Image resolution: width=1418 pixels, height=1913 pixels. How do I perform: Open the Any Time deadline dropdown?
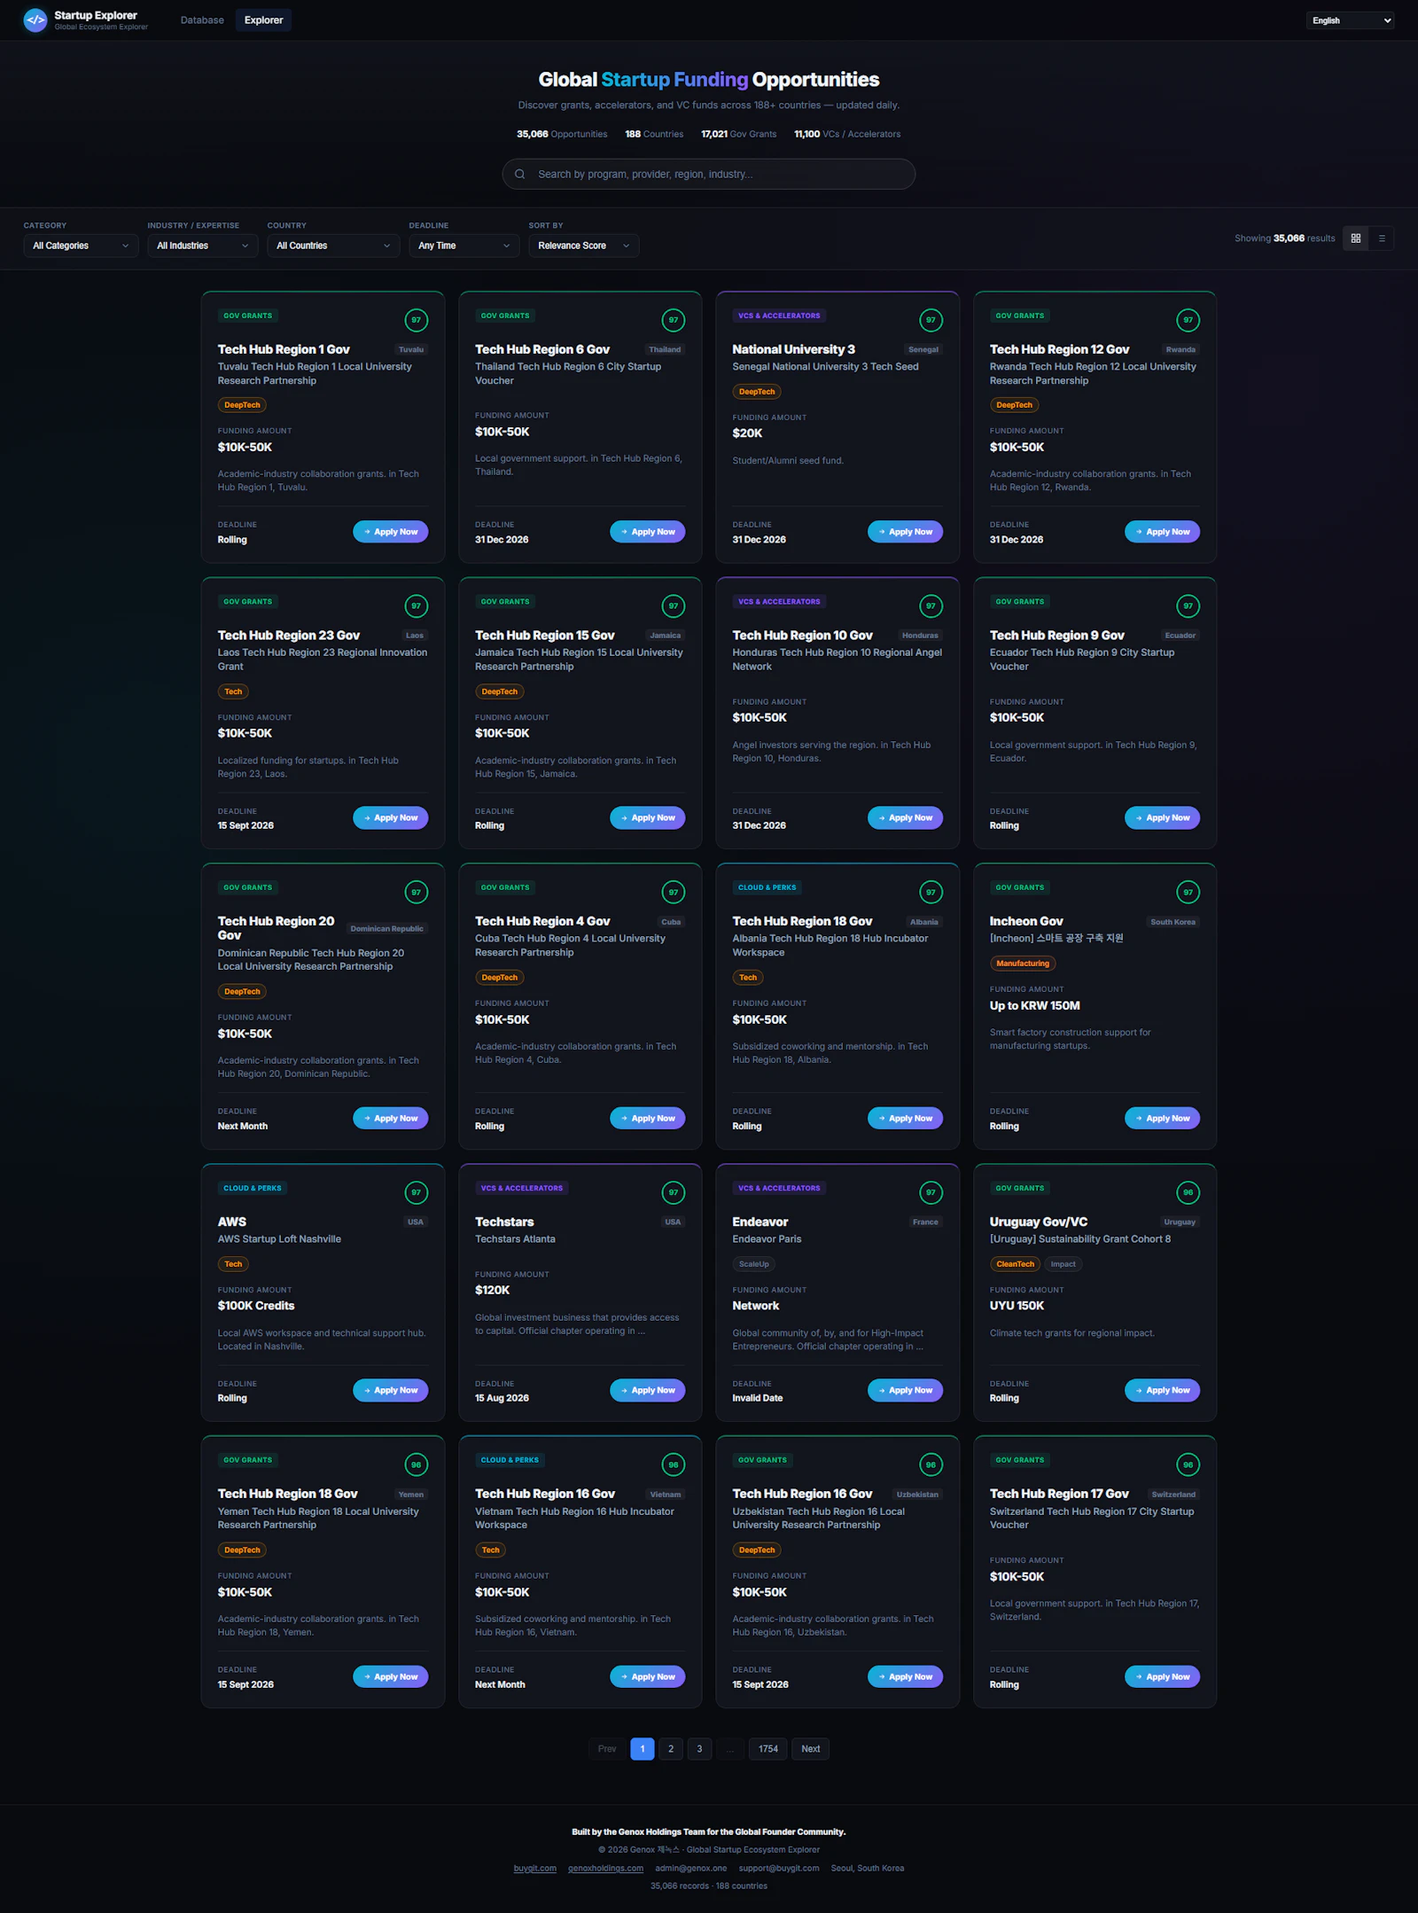pos(464,246)
